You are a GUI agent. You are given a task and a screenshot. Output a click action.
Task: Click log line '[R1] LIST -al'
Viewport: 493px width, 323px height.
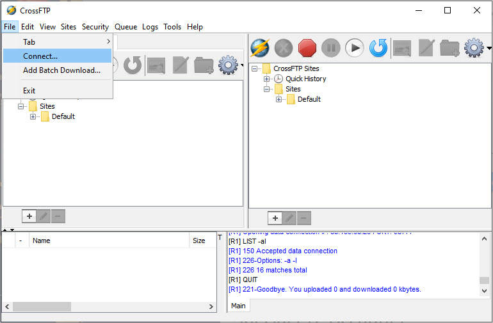click(x=247, y=241)
